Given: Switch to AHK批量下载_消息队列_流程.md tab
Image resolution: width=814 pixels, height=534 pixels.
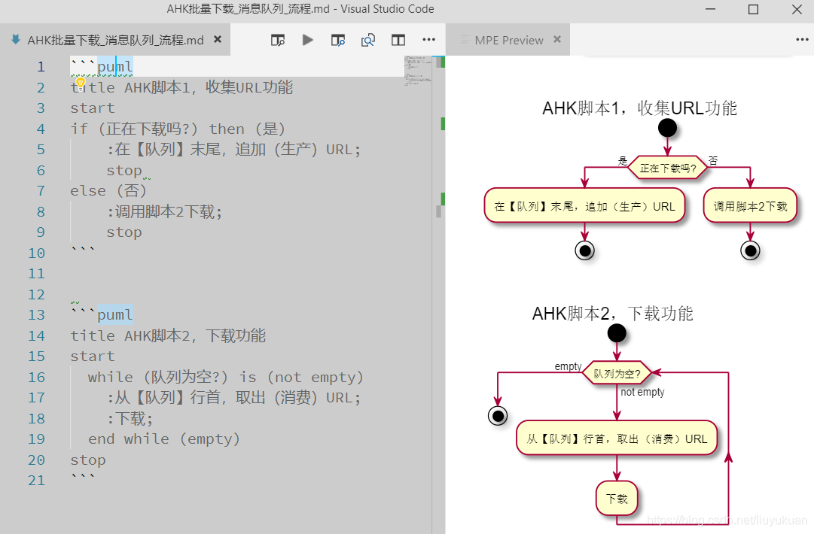Looking at the screenshot, I should [115, 40].
